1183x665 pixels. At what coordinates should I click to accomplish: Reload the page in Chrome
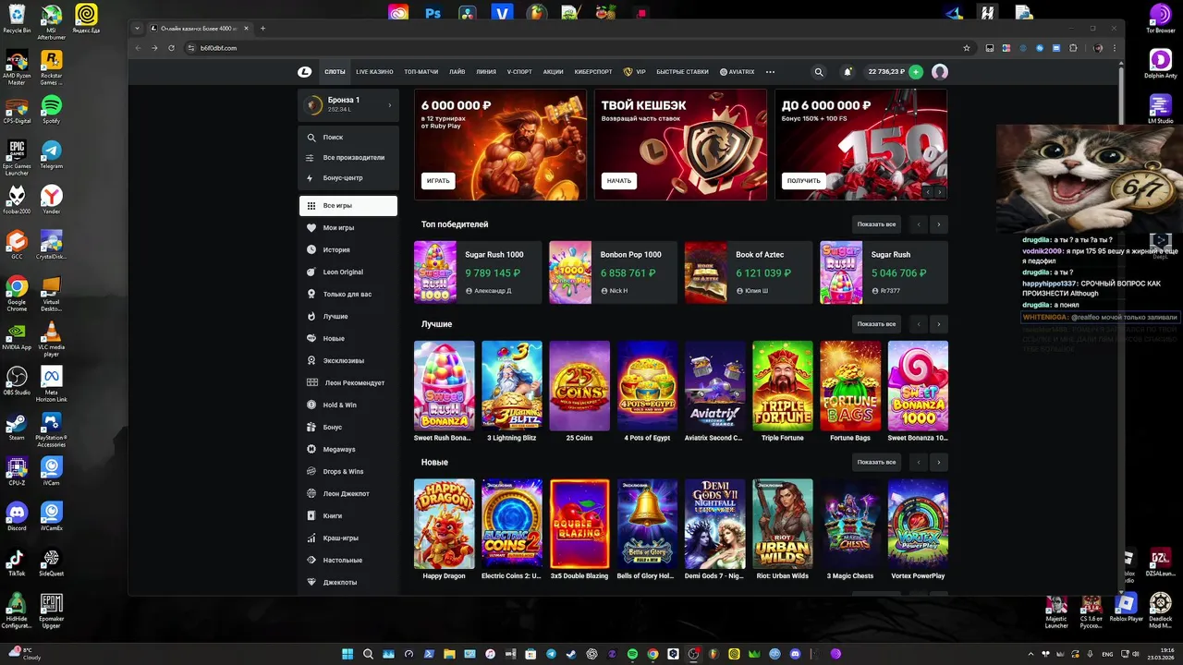pyautogui.click(x=171, y=48)
